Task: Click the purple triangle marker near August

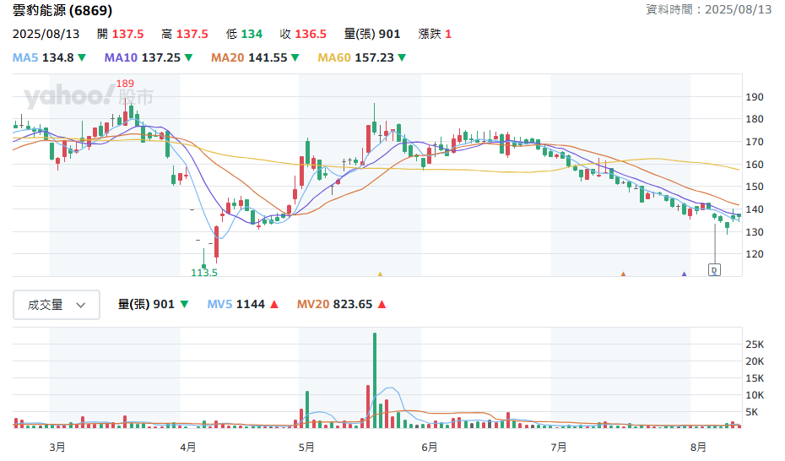Action: point(684,274)
